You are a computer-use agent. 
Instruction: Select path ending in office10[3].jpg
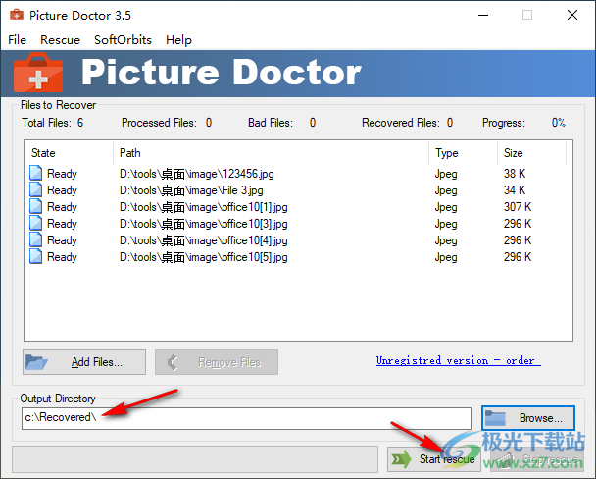click(x=203, y=224)
